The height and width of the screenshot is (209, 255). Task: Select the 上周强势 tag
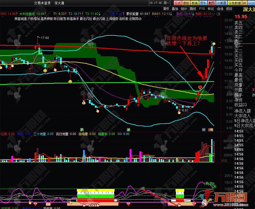coord(112,19)
